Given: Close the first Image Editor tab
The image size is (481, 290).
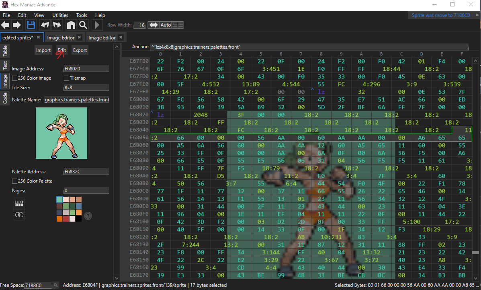Looking at the screenshot, I should [79, 37].
